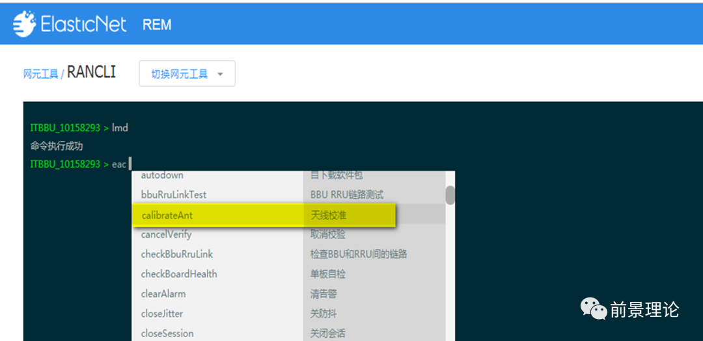703x341 pixels.
Task: Click the caret arrow on 切换网元工具
Action: pos(220,75)
